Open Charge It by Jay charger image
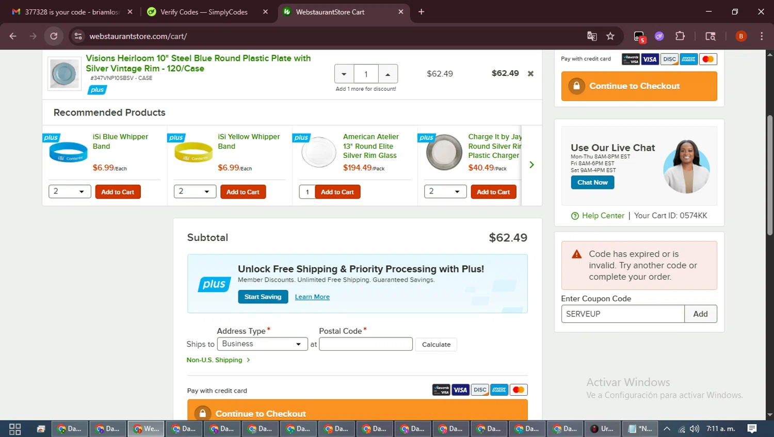The height and width of the screenshot is (437, 774). click(444, 152)
